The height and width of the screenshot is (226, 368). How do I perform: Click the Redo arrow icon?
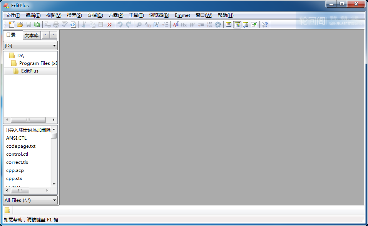[129, 25]
